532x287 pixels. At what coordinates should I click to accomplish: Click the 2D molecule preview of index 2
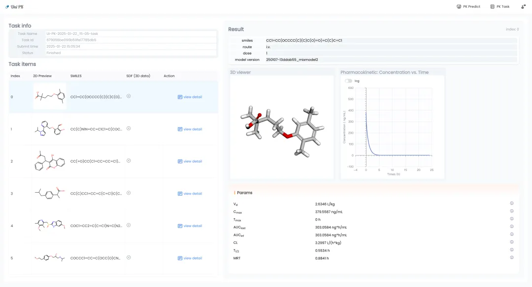coord(49,161)
